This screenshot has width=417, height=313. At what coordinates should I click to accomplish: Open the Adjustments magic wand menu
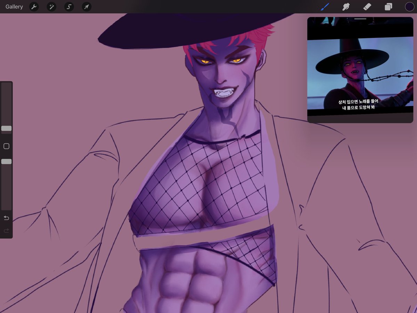click(51, 7)
